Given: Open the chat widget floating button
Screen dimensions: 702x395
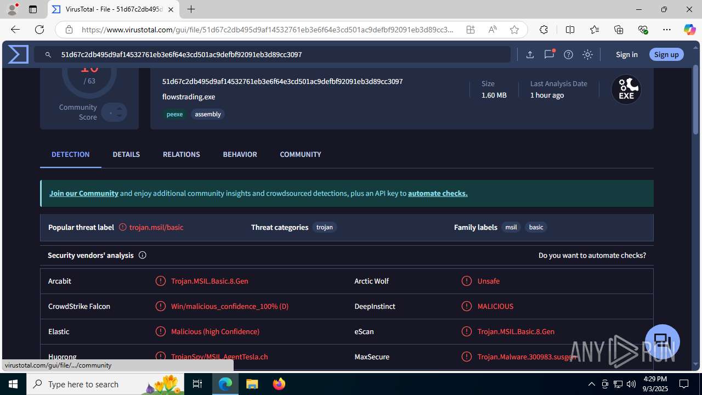Looking at the screenshot, I should point(663,341).
